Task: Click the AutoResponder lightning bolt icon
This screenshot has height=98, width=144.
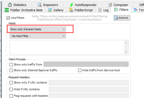Action: [71, 5]
